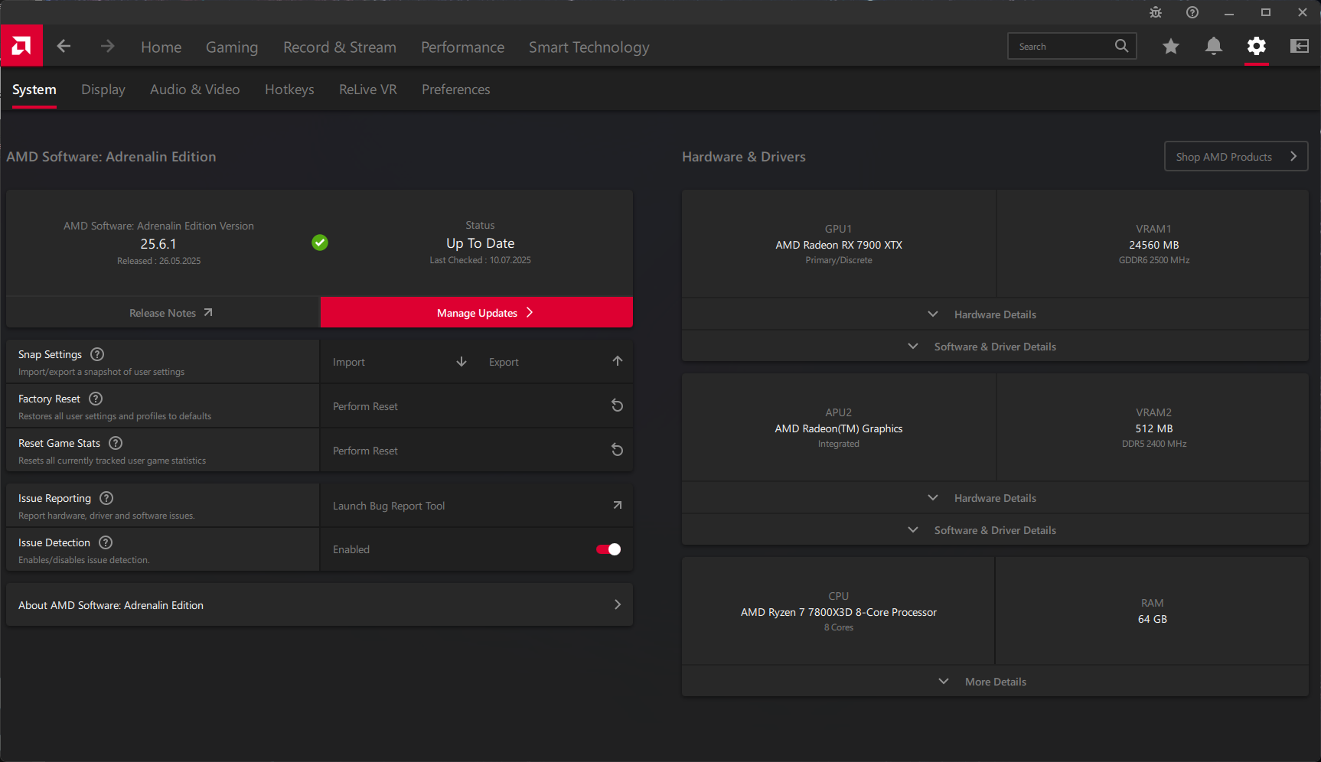Viewport: 1321px width, 762px height.
Task: Click Factory Reset help icon
Action: (x=96, y=399)
